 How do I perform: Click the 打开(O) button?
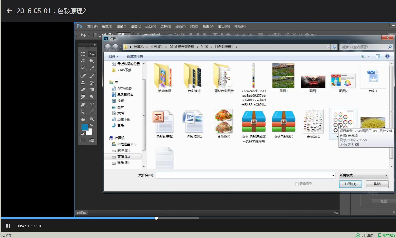click(350, 184)
